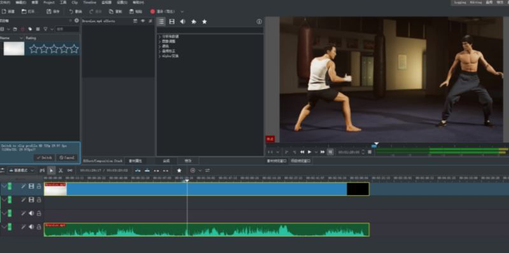Screen dimensions: 509x253
Task: Open the timeline edit mode dropdown
Action: click(x=21, y=170)
